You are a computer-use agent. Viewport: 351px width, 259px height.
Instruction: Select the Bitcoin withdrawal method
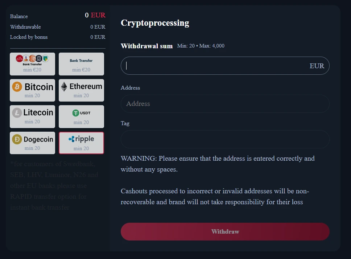[32, 90]
